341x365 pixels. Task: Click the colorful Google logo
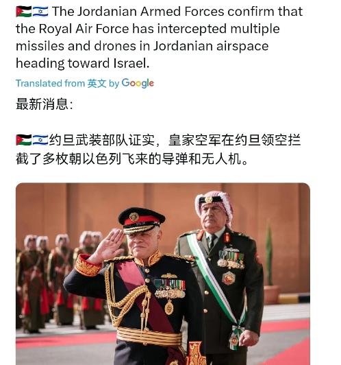pos(138,83)
